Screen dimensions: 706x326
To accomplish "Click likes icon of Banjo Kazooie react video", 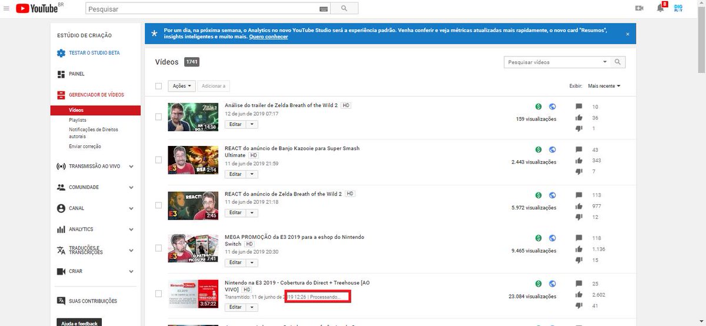I will tap(579, 160).
